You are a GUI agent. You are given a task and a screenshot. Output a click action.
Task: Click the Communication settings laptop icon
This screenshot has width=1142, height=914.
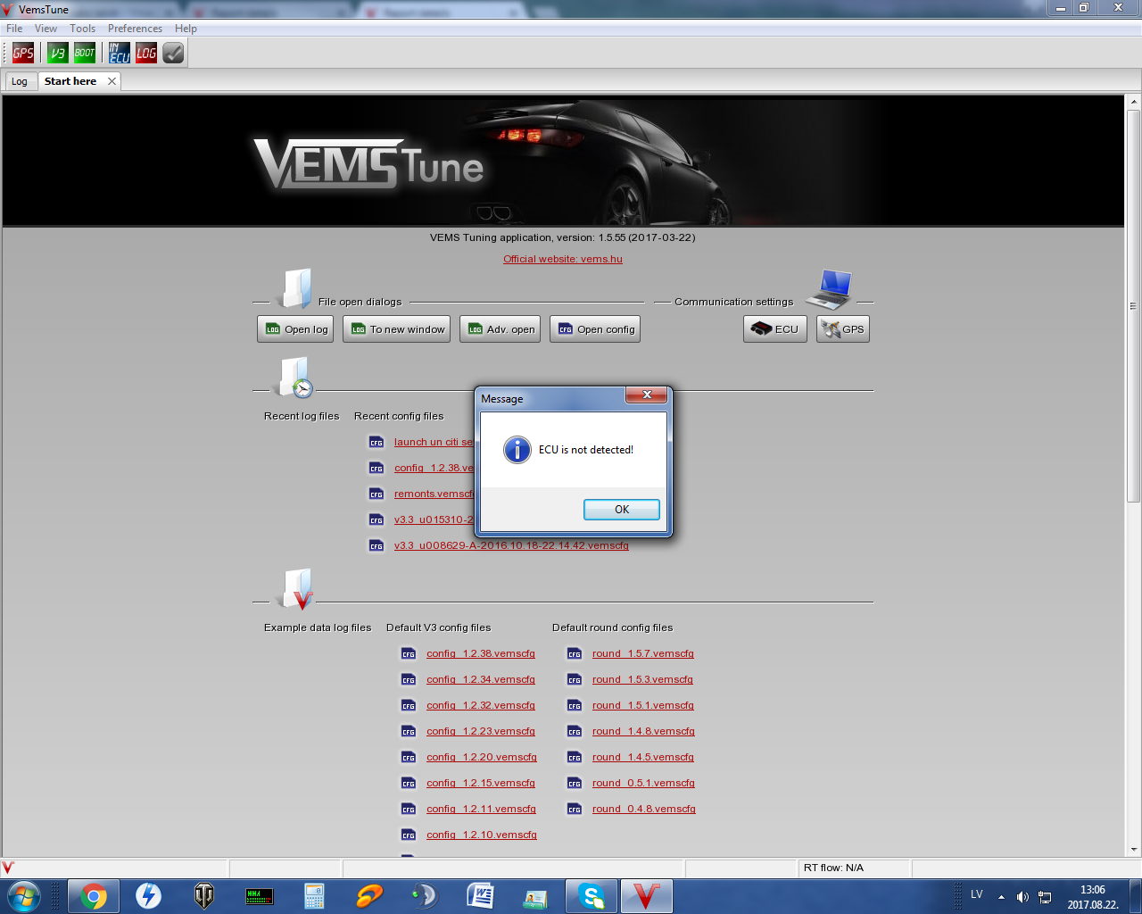[831, 289]
